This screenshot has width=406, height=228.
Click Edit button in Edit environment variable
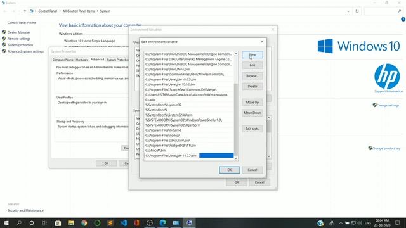tap(252, 65)
